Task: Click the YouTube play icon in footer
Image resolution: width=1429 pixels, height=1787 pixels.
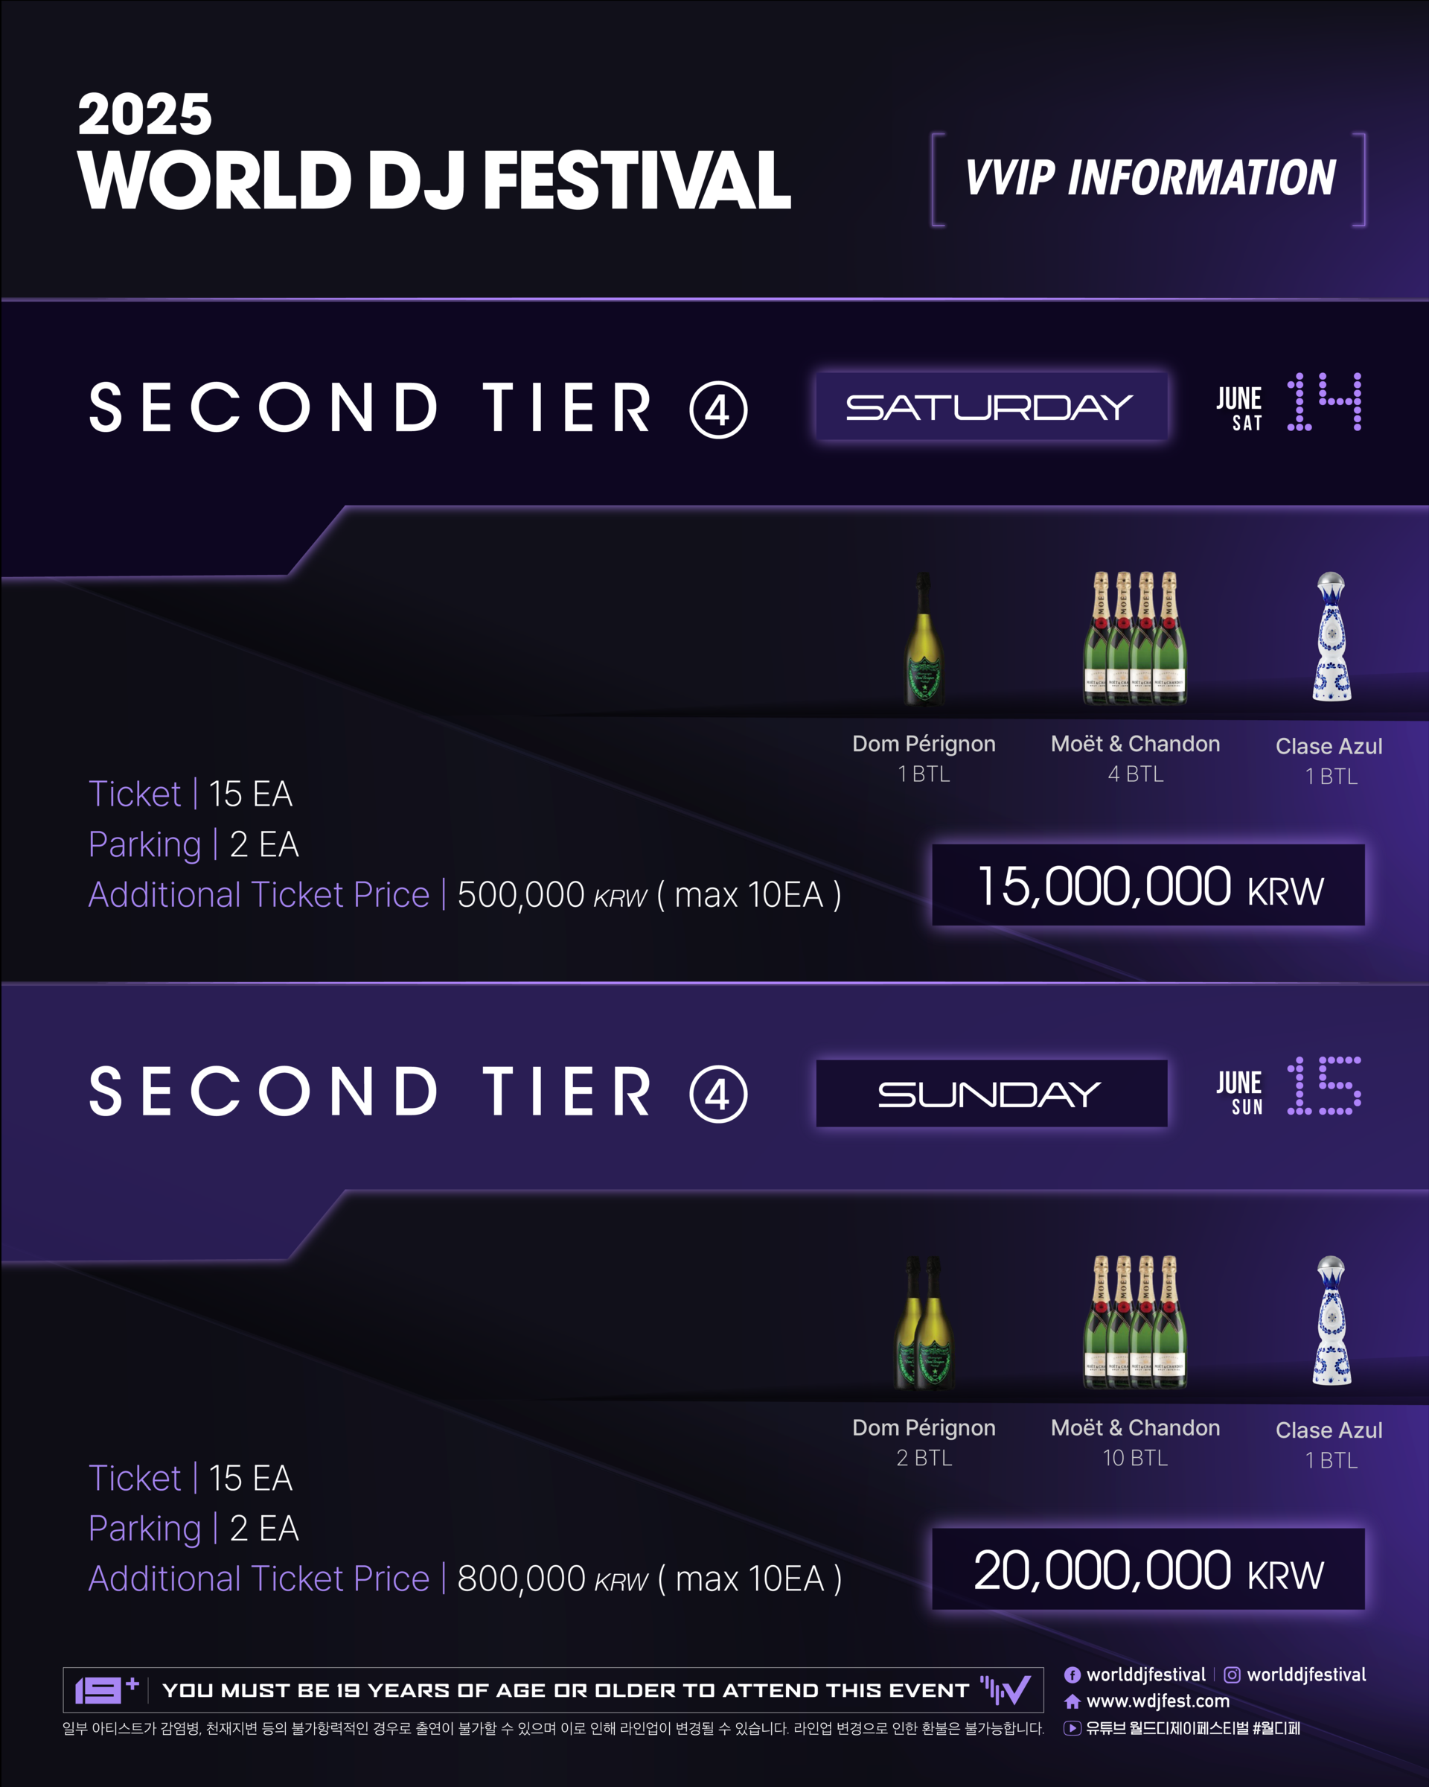Action: pos(1072,1728)
